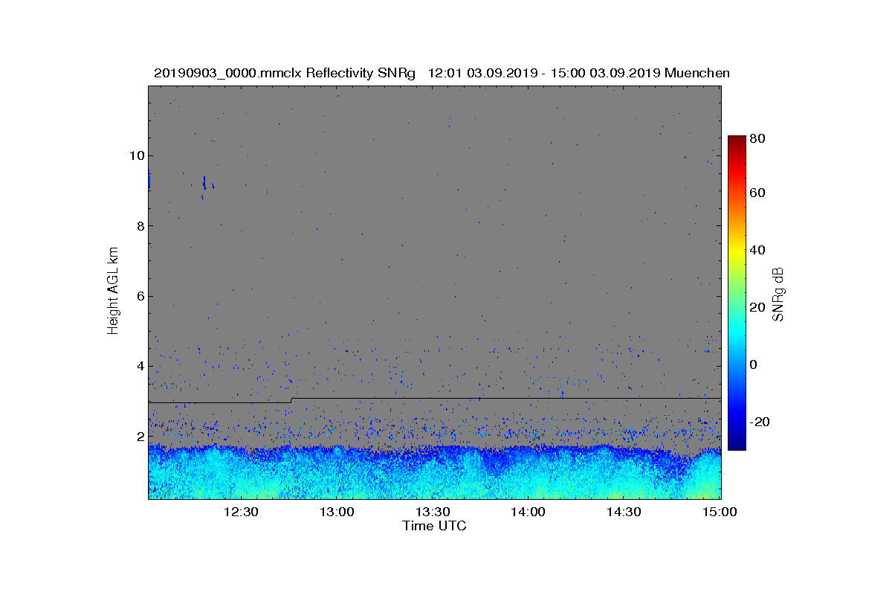The image size is (892, 595).
Task: Click the colorbar value 40
Action: tap(758, 250)
